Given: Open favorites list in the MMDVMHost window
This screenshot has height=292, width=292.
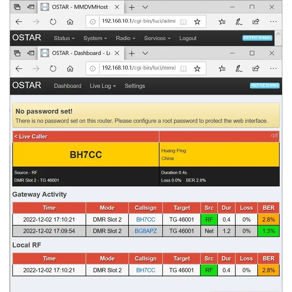Looking at the screenshot, I should point(222,22).
